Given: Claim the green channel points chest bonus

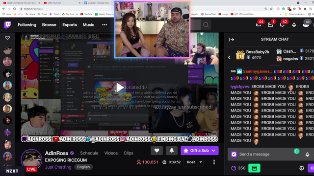Looking at the screenshot, I should click(x=254, y=168).
